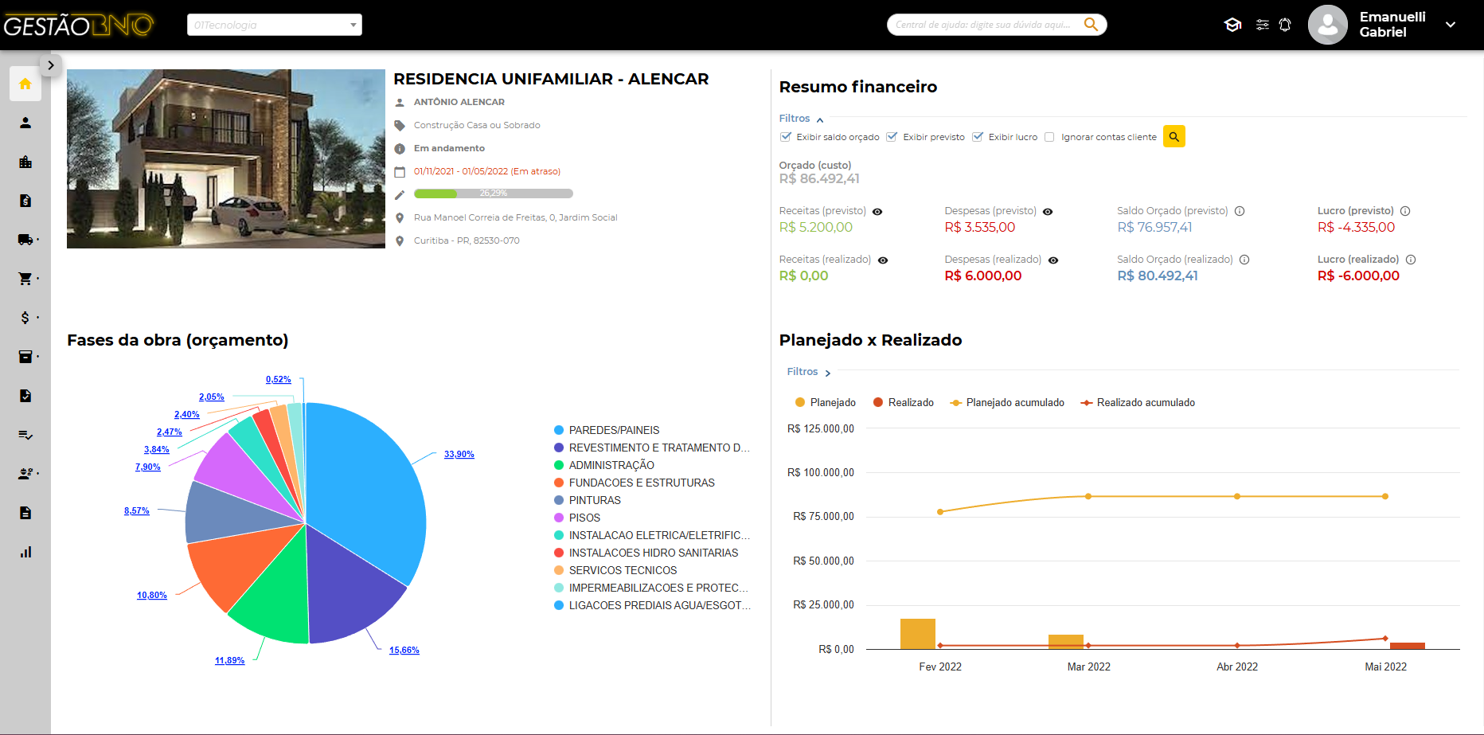1484x735 pixels.
Task: Click the Central de ajuda search field
Action: point(984,25)
